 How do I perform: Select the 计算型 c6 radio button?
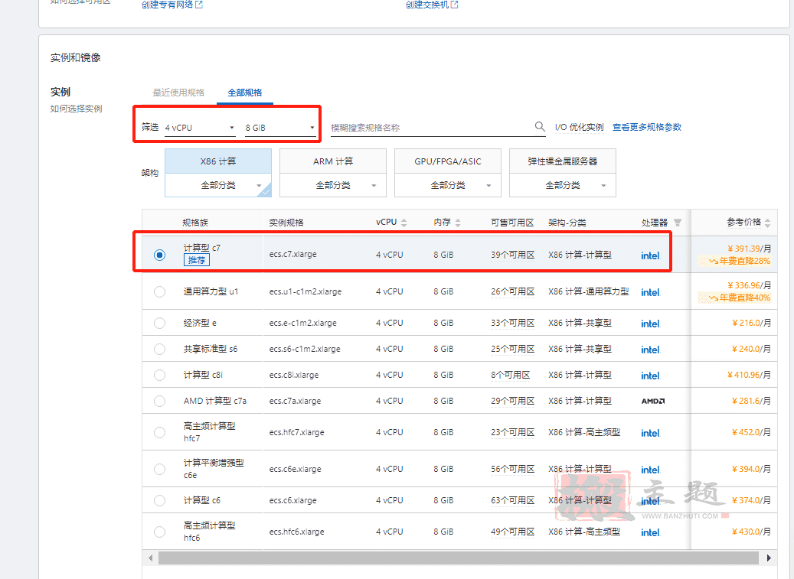[x=159, y=501]
